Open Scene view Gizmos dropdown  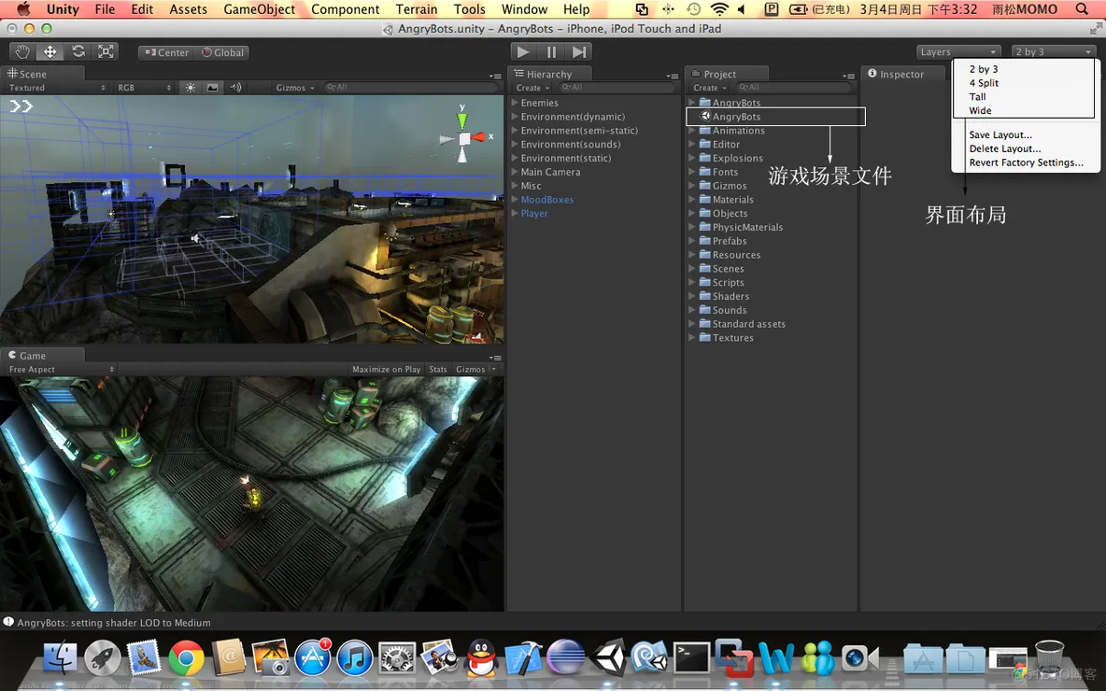(295, 88)
